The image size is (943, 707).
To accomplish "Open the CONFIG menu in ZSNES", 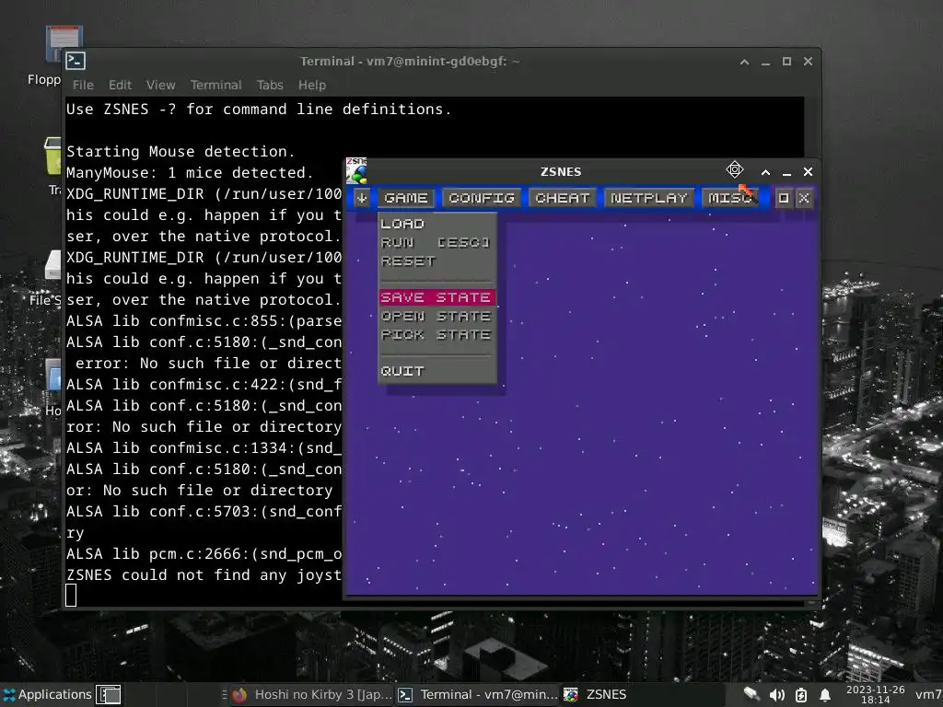I will (481, 198).
